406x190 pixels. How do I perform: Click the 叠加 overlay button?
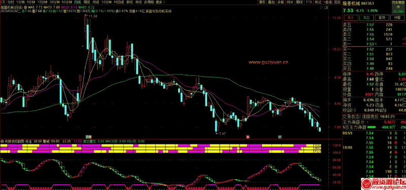click(271, 2)
